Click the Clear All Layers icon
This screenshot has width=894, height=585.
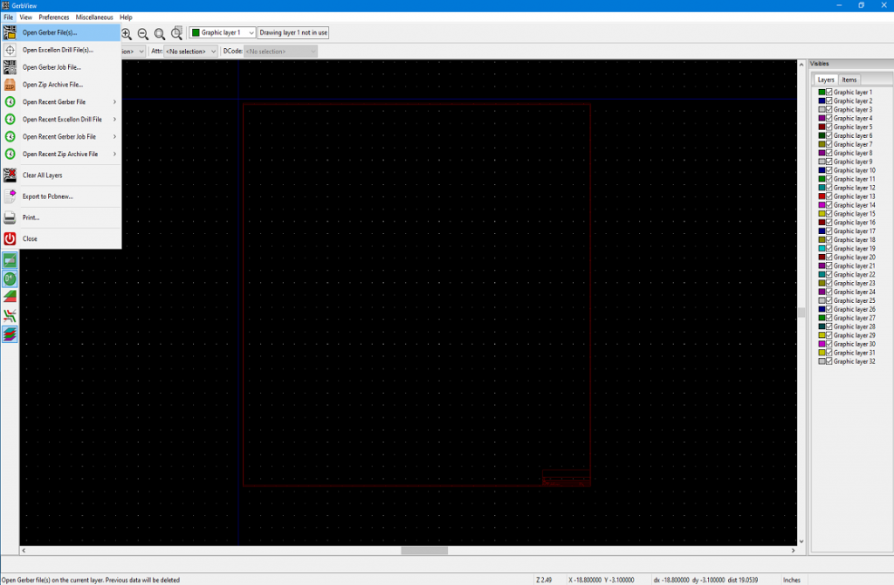[10, 175]
